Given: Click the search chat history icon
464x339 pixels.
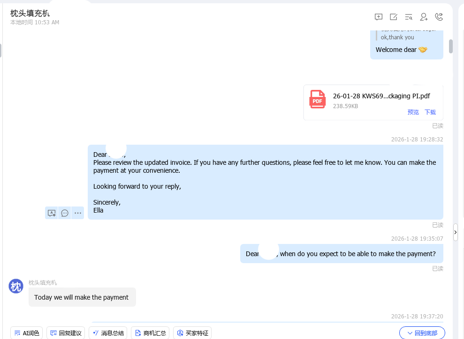Looking at the screenshot, I should (x=409, y=17).
